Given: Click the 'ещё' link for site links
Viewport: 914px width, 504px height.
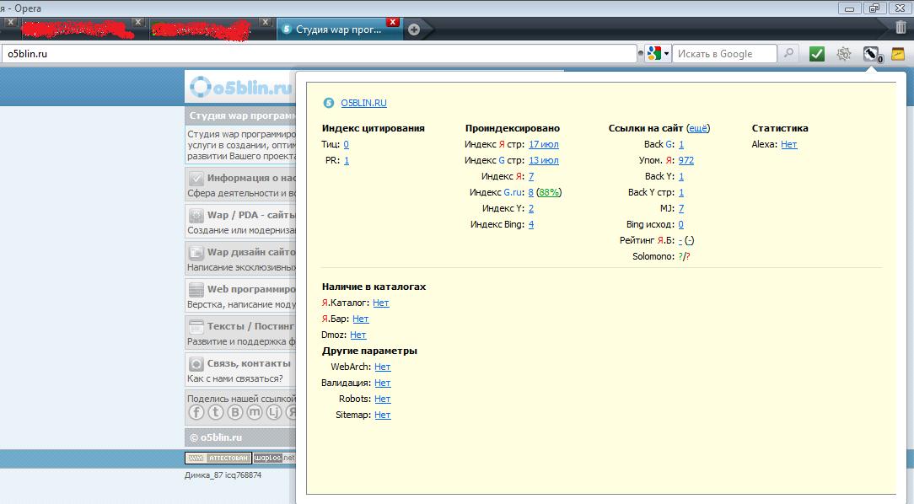Looking at the screenshot, I should pos(698,128).
